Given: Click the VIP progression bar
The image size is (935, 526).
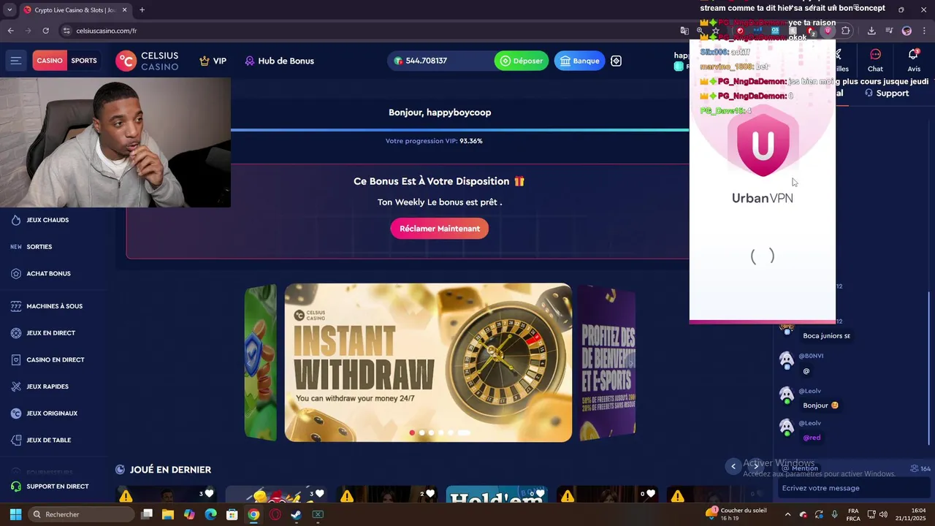Looking at the screenshot, I should pos(459,130).
